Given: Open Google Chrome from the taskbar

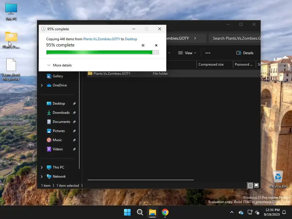Looking at the screenshot, I should (165, 212).
